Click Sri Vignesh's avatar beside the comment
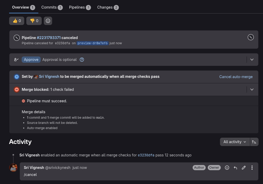263x184 pixels. point(13,168)
